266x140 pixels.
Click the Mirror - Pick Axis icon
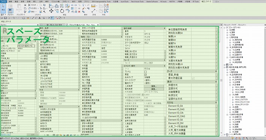[62, 6]
